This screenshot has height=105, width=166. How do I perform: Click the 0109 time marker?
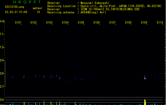point(144,23)
